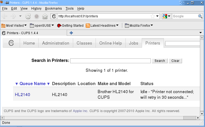
Task: Click the Firefox icon in the title bar
Action: (2, 2)
